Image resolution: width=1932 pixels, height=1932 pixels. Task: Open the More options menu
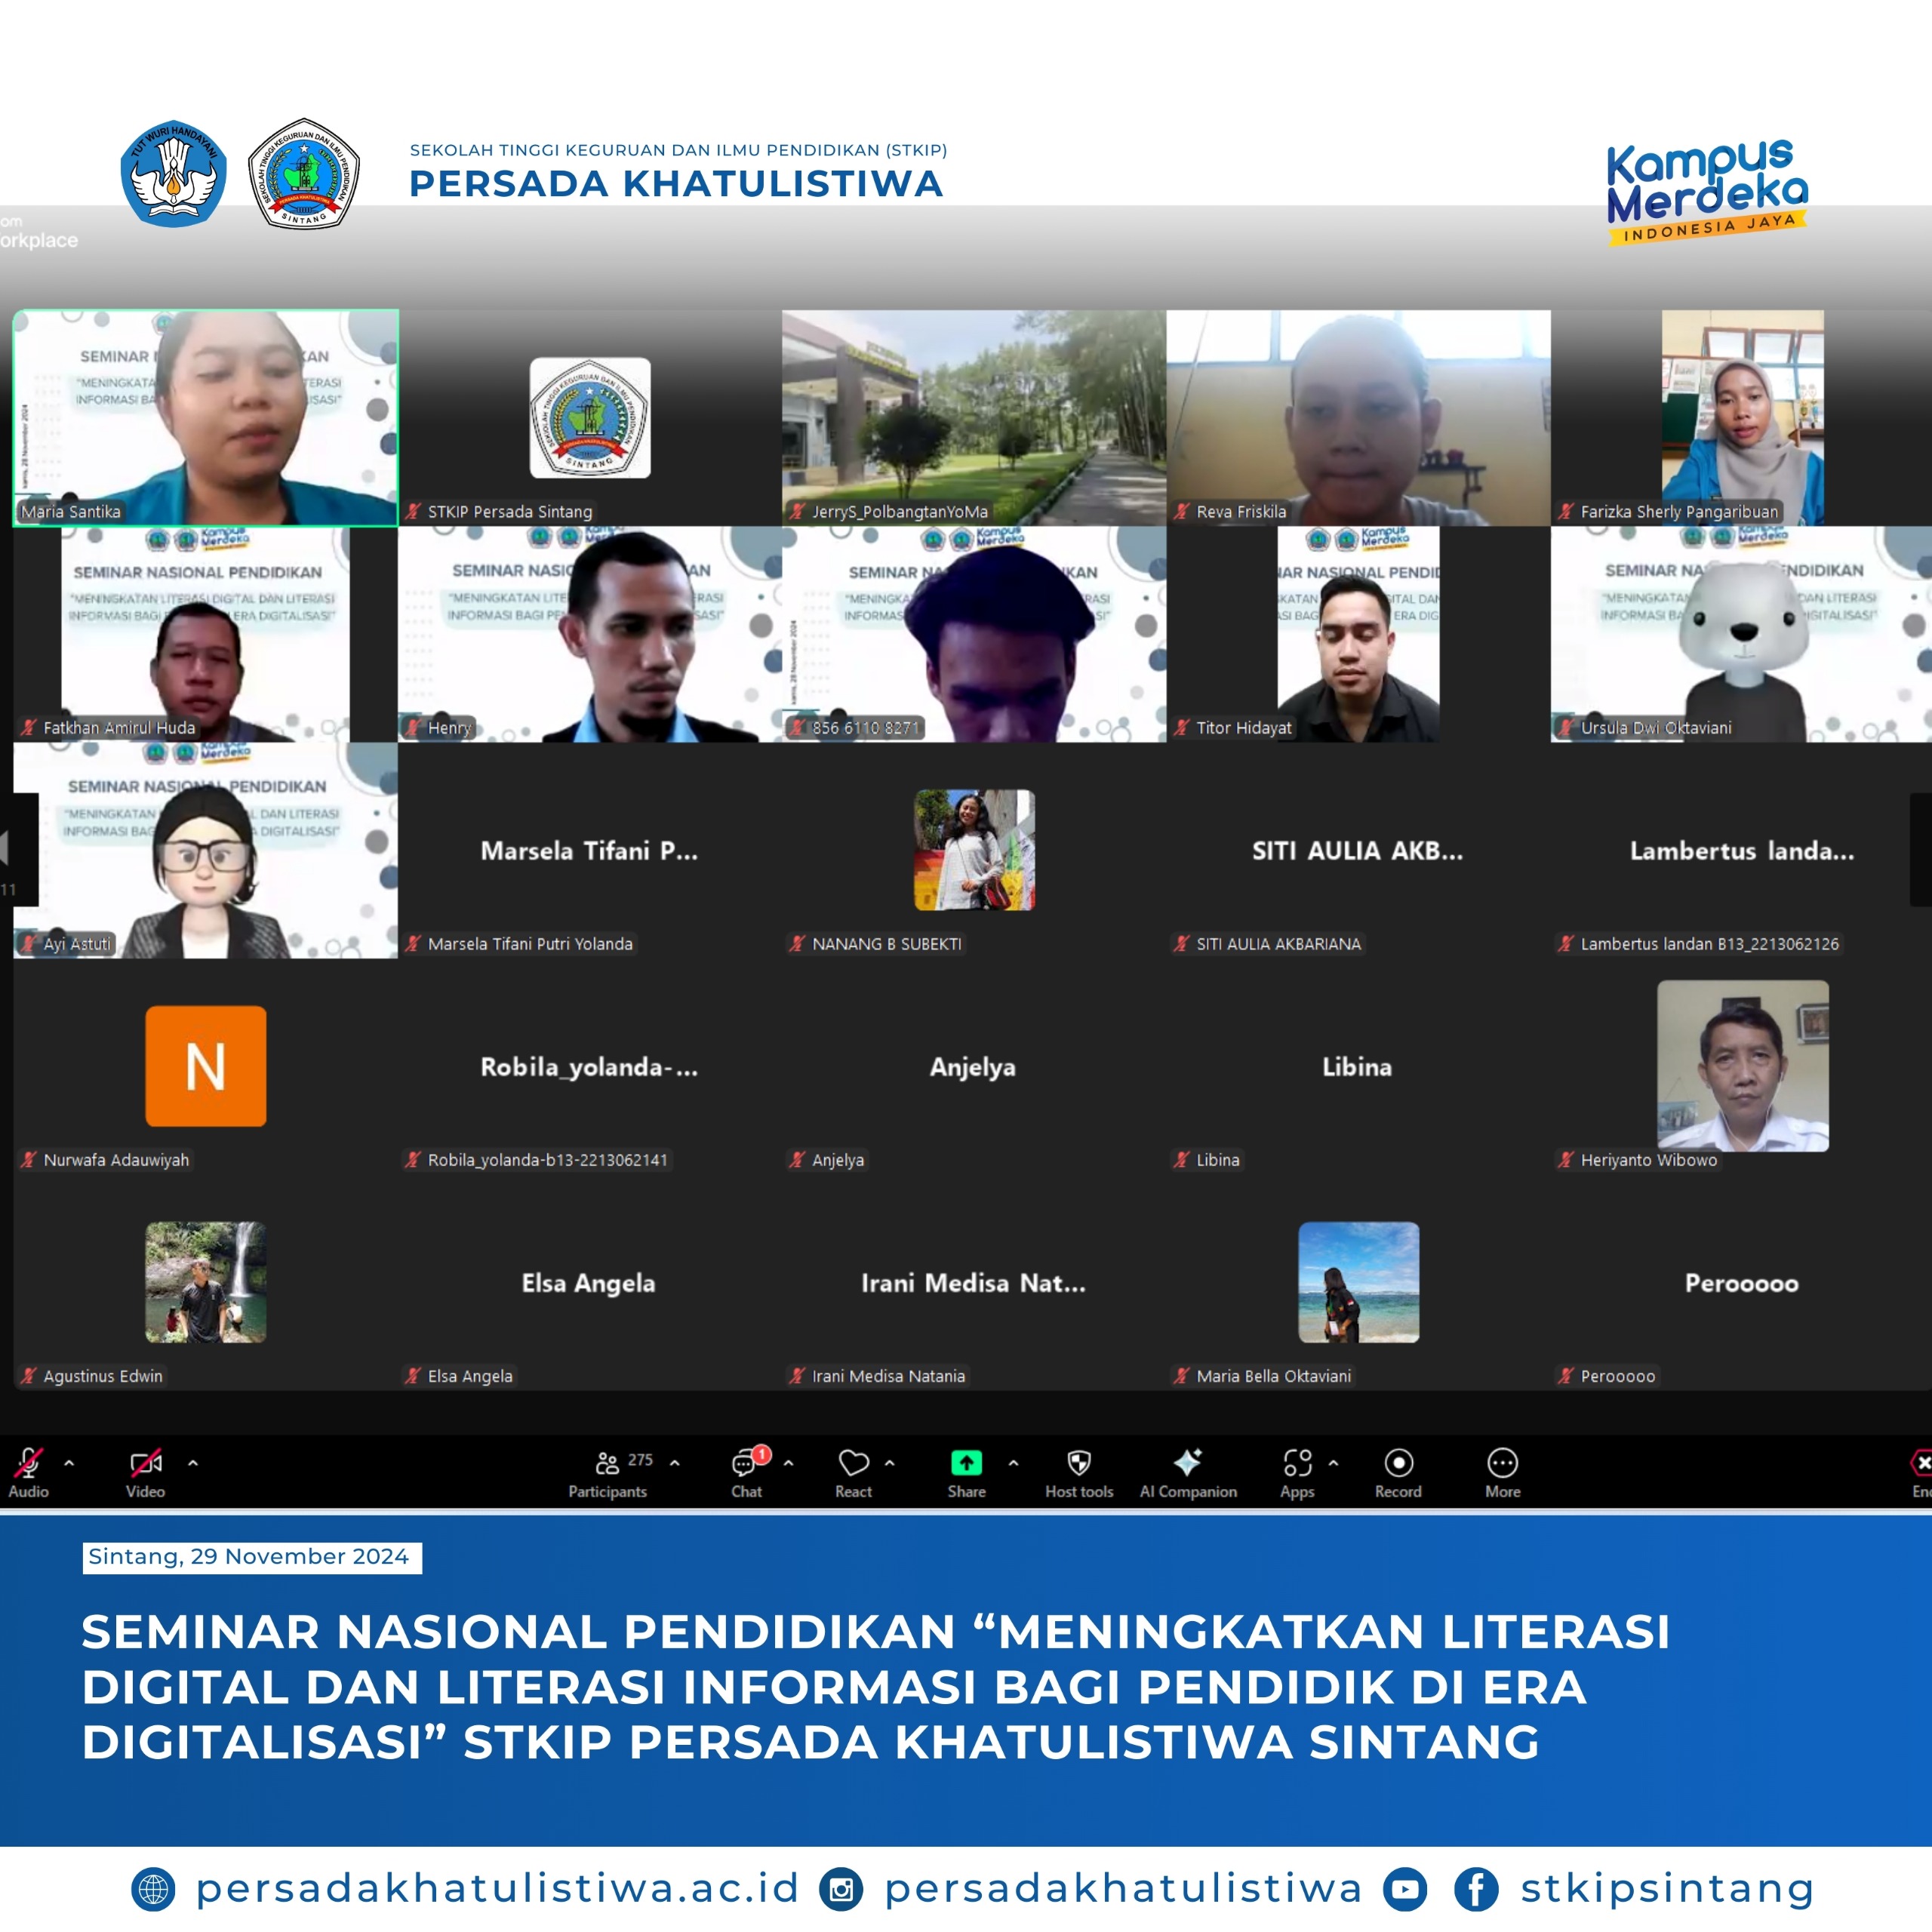coord(1502,1473)
